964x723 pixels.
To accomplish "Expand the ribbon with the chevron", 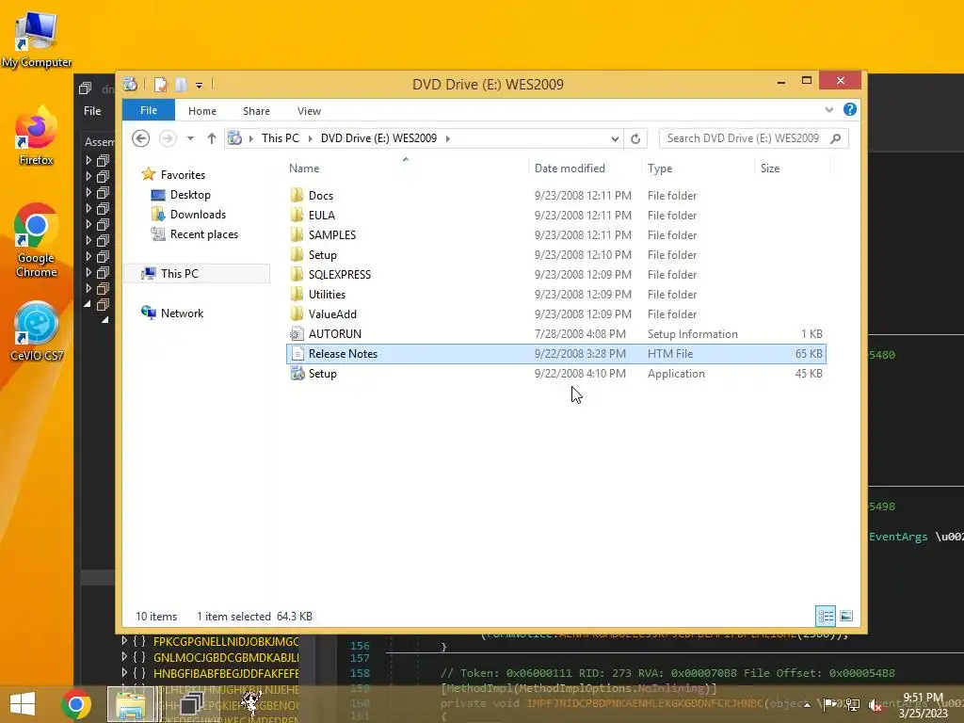I will tap(828, 109).
